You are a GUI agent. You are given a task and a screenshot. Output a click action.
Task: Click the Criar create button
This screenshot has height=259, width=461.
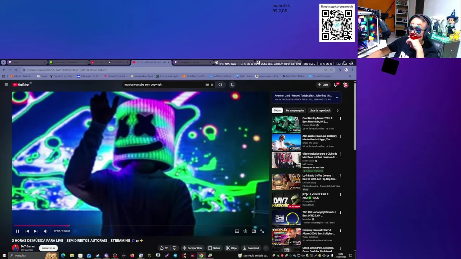pos(323,85)
